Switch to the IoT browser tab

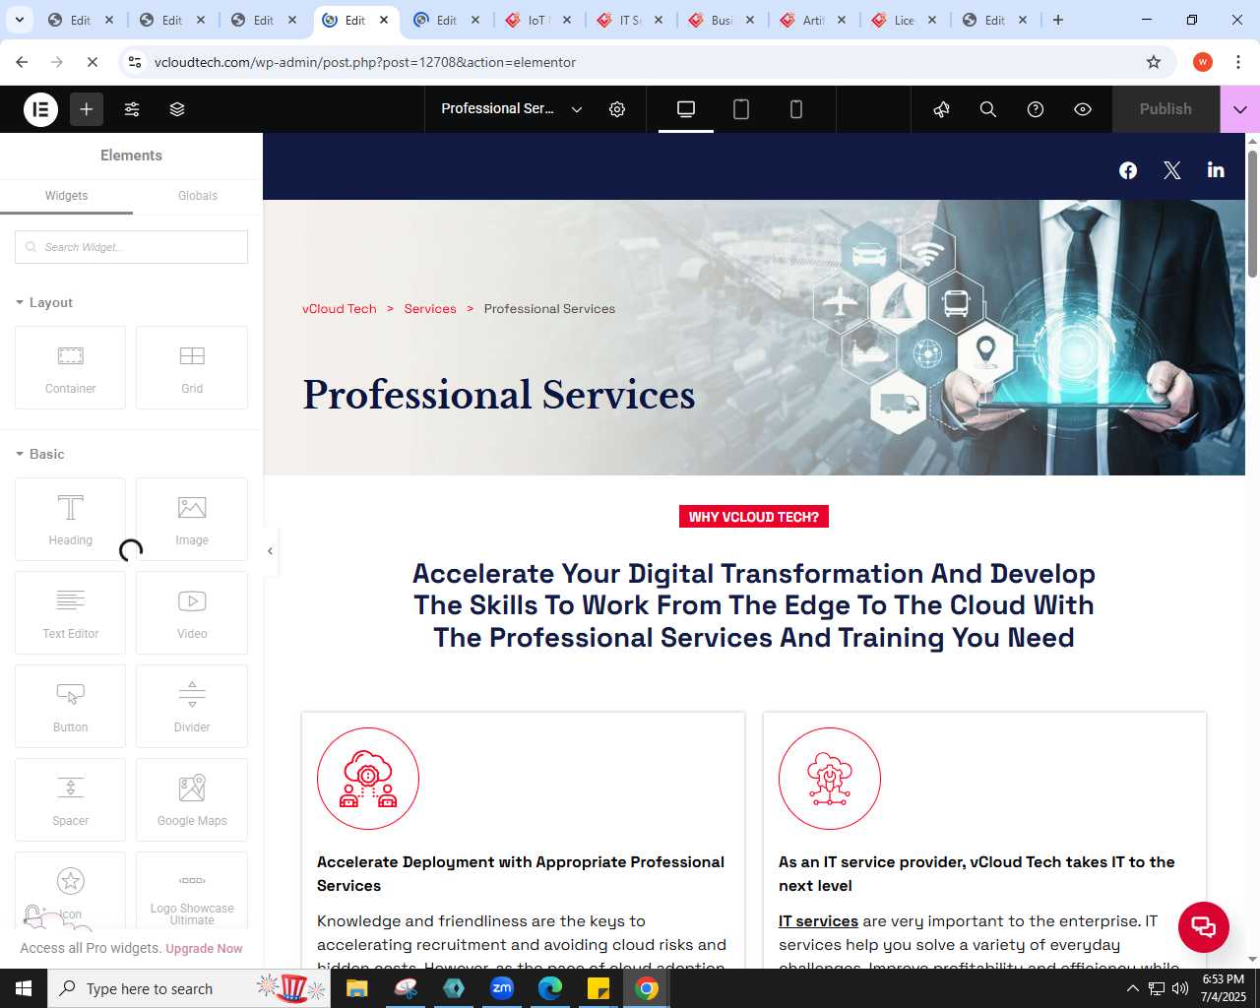(x=537, y=20)
